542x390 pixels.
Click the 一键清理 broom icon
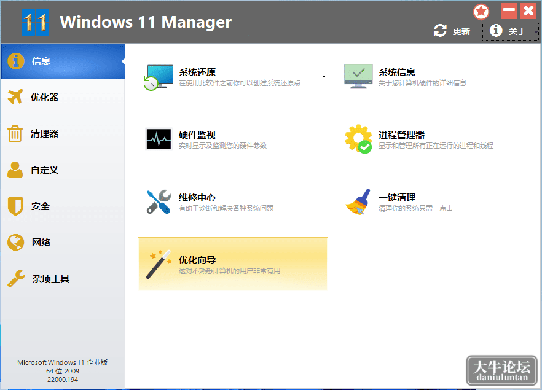pos(358,201)
